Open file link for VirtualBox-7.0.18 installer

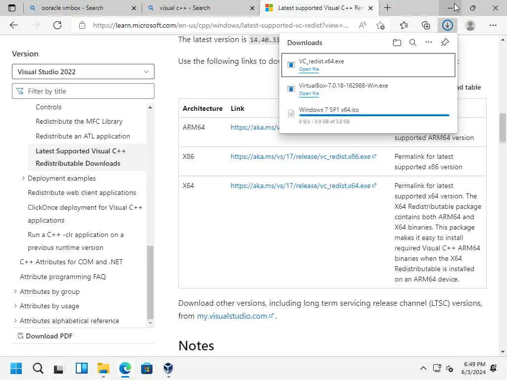click(x=309, y=94)
